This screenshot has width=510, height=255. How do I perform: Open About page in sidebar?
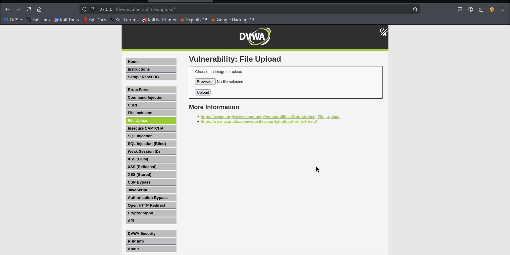151,249
